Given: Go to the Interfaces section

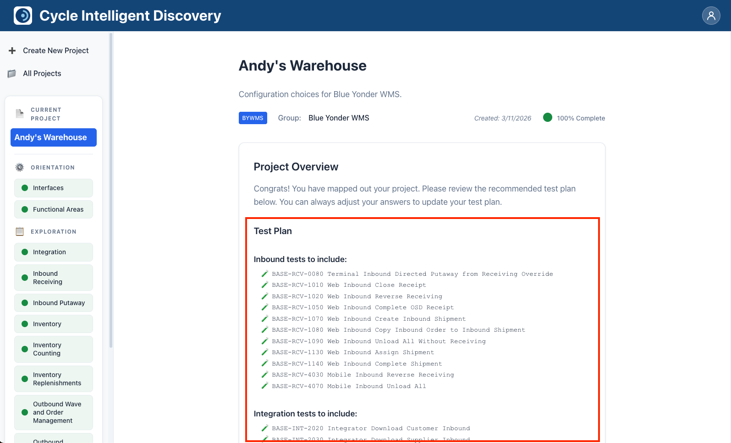Looking at the screenshot, I should [54, 188].
